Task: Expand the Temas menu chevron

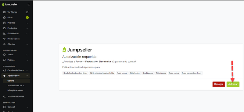Action: point(27,55)
